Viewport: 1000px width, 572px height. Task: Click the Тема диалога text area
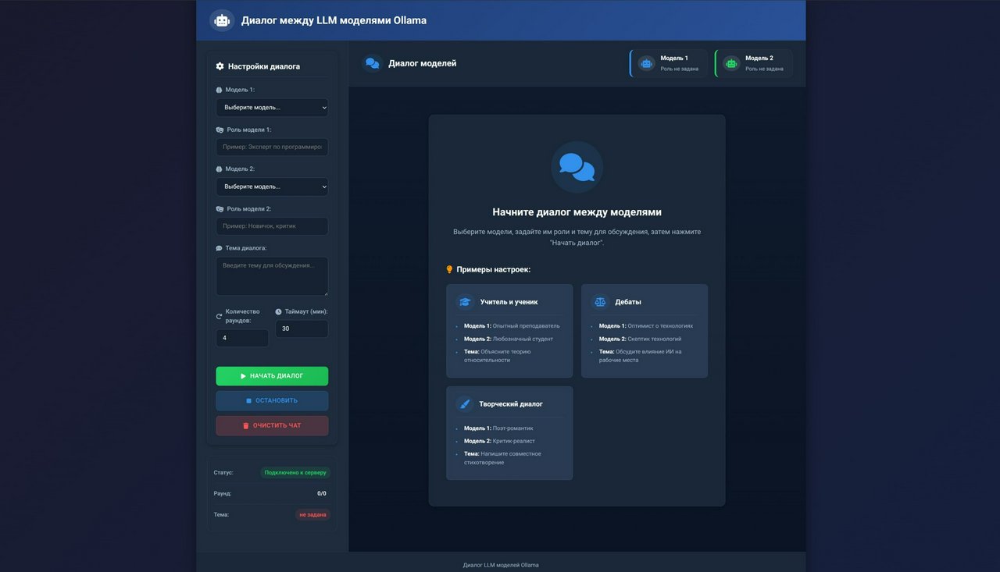pyautogui.click(x=272, y=276)
